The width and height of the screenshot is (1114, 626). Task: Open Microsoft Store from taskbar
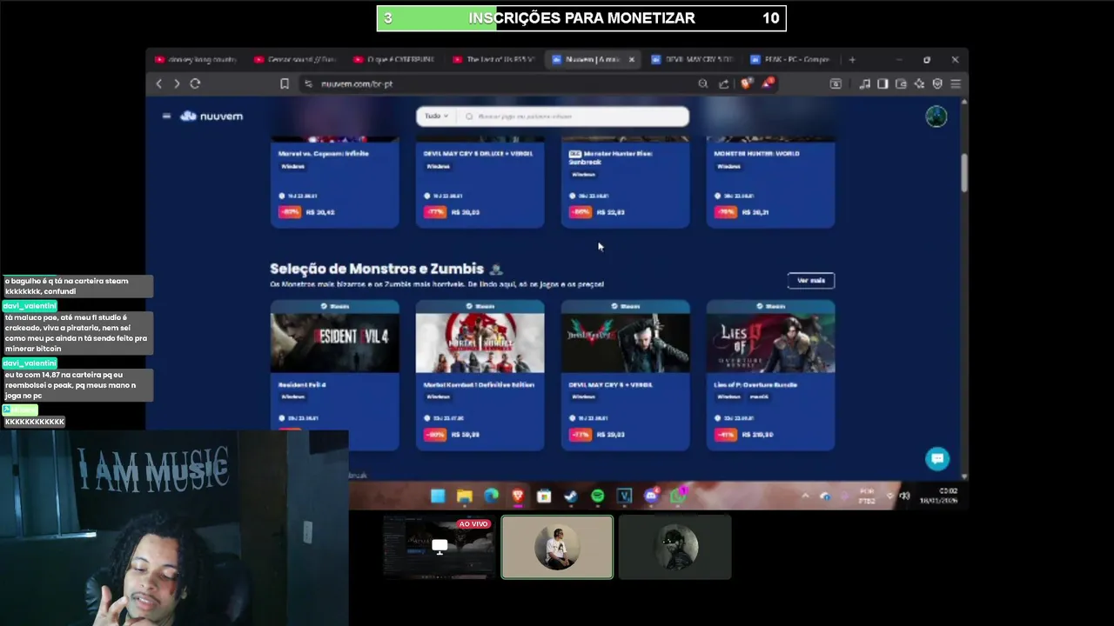pyautogui.click(x=544, y=496)
